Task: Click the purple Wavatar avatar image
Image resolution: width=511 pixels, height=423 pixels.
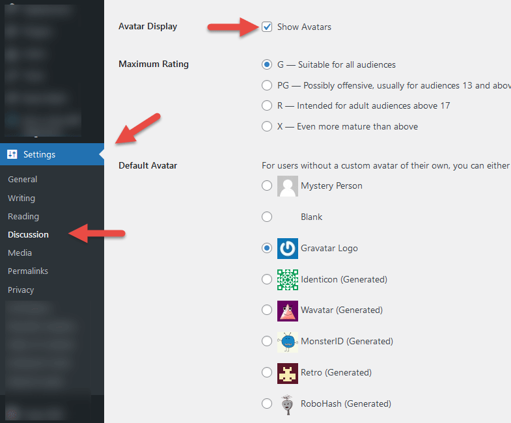Action: coord(288,311)
